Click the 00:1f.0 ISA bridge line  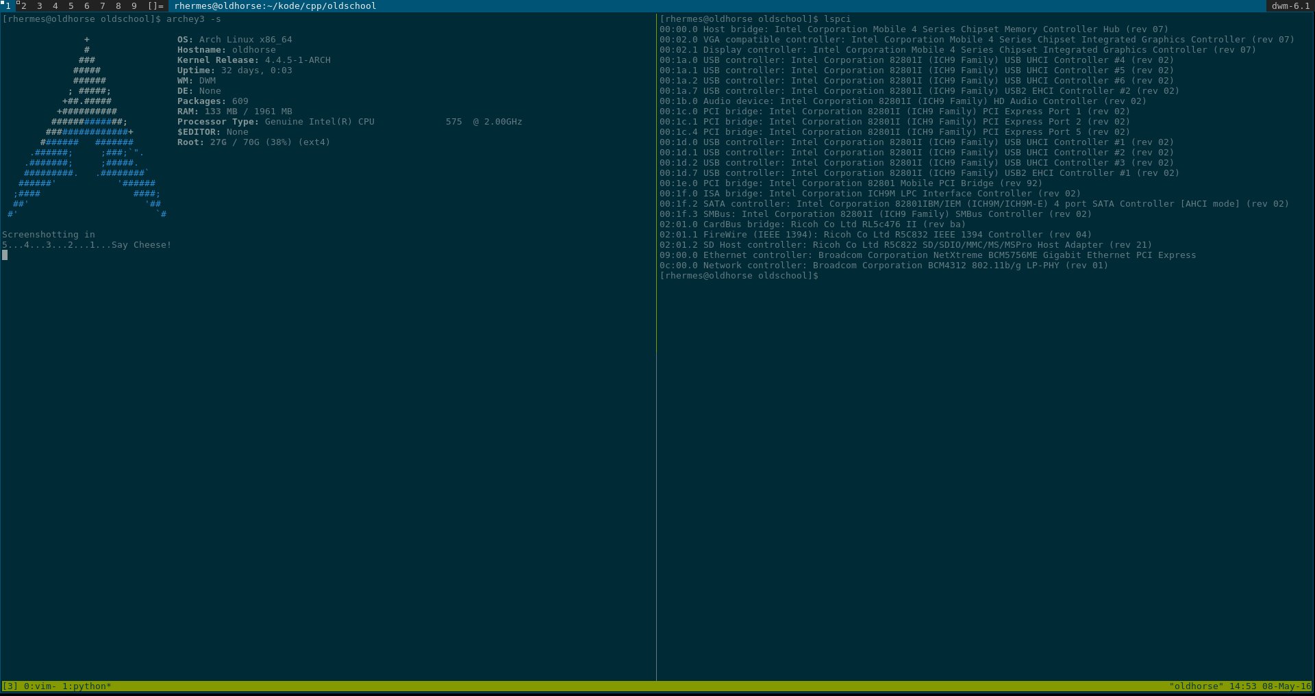coord(870,194)
